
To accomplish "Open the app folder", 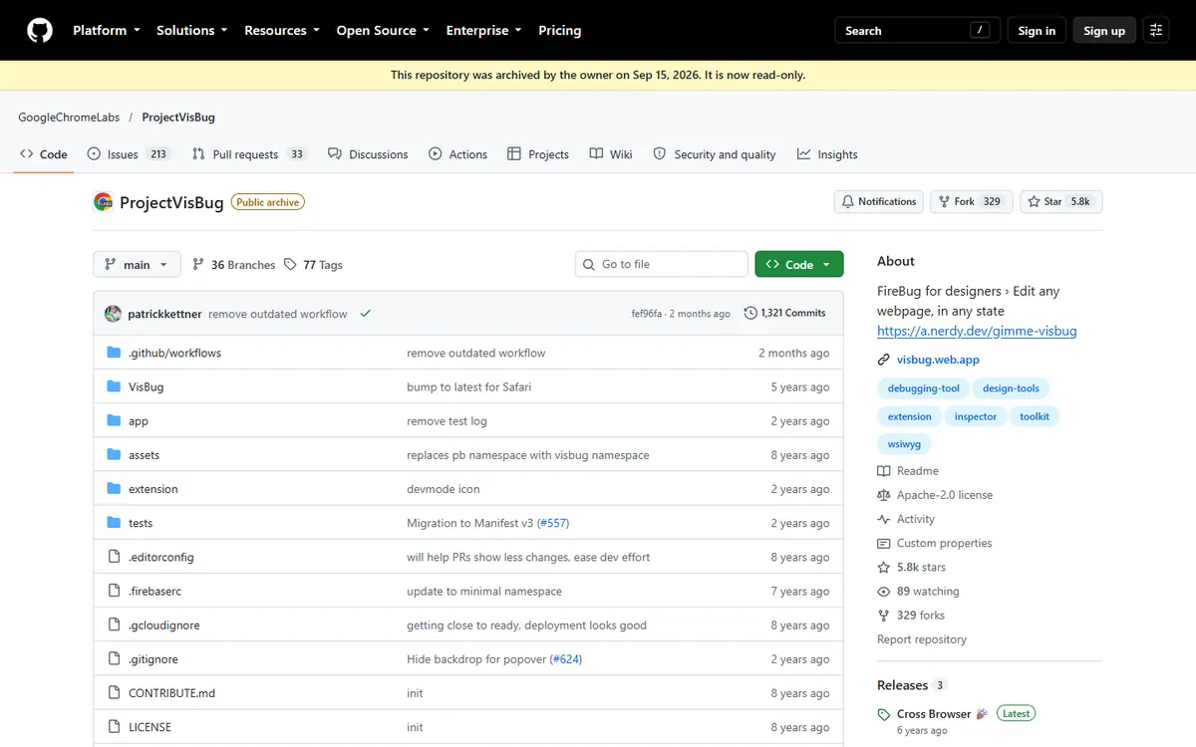I will coord(139,421).
